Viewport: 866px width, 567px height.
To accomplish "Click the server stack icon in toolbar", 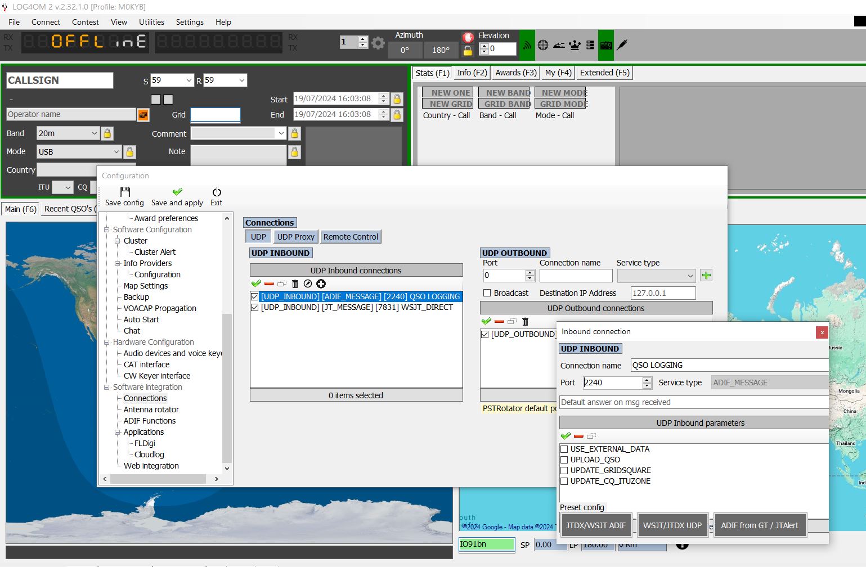I will click(x=590, y=45).
